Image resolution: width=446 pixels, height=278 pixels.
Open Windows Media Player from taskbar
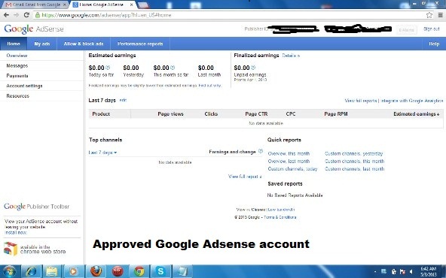[73, 271]
